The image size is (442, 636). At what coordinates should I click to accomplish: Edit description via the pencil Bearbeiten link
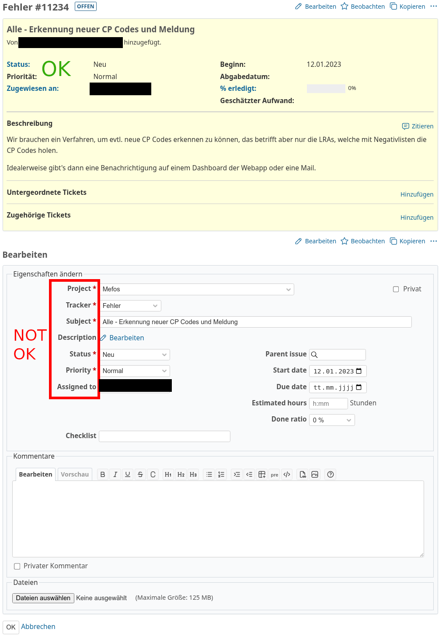122,338
